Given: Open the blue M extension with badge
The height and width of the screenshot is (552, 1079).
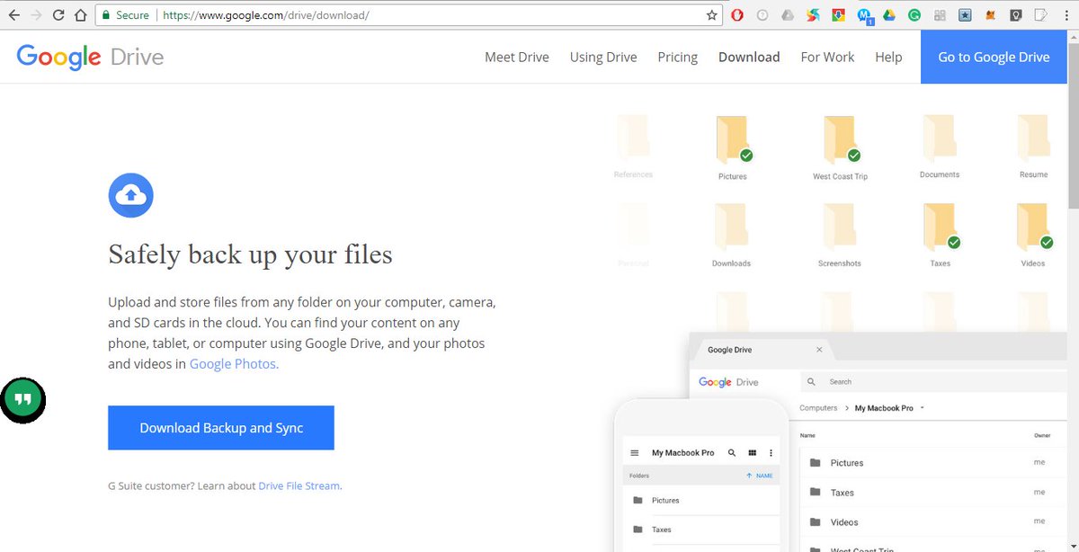Looking at the screenshot, I should [x=864, y=16].
